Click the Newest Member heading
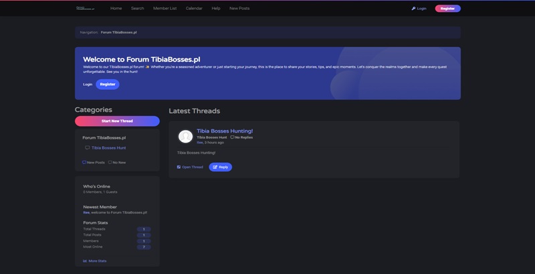The width and height of the screenshot is (535, 274). tap(100, 207)
